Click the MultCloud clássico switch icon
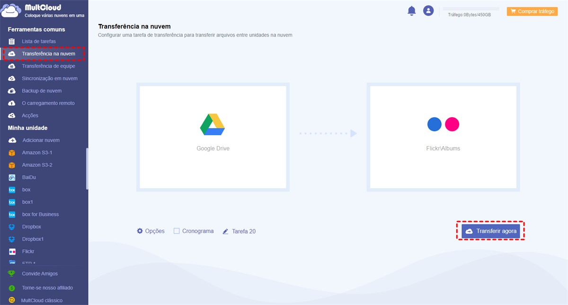Viewport: 568px width, 305px height. point(12,300)
